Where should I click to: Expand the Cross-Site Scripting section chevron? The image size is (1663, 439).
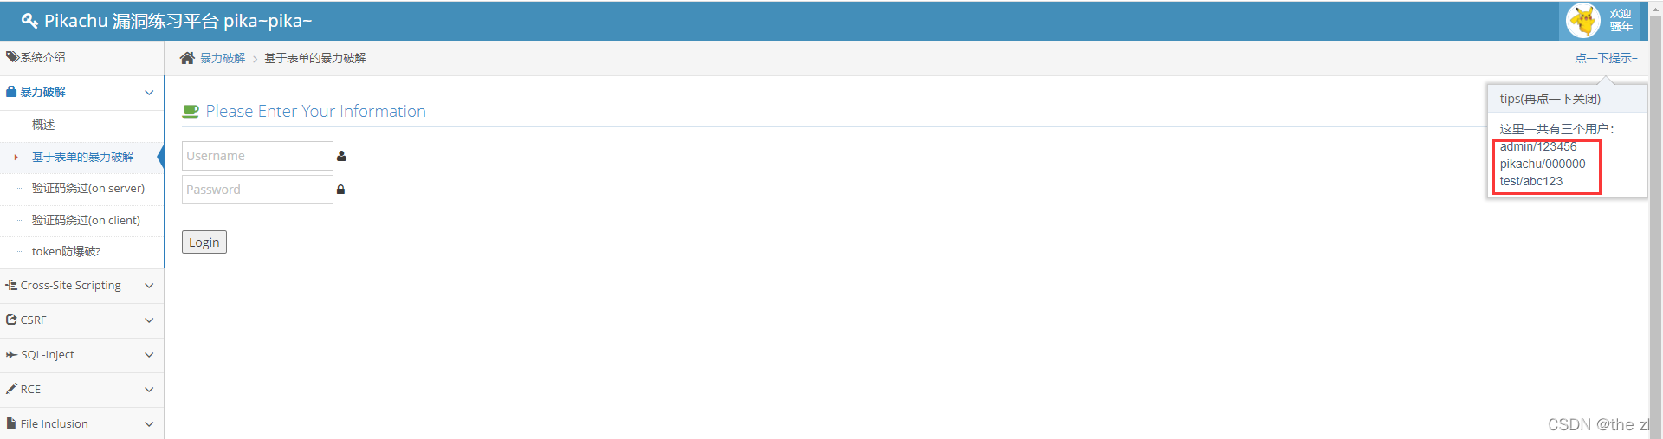pos(149,286)
